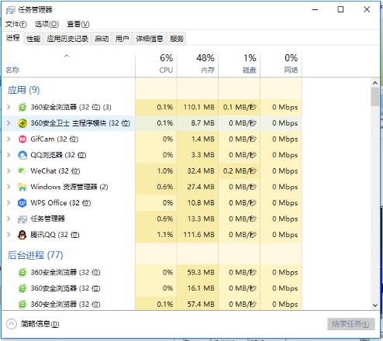Expand the 360安全浏览器 (3) process group
Image resolution: width=383 pixels, height=341 pixels.
pyautogui.click(x=9, y=107)
